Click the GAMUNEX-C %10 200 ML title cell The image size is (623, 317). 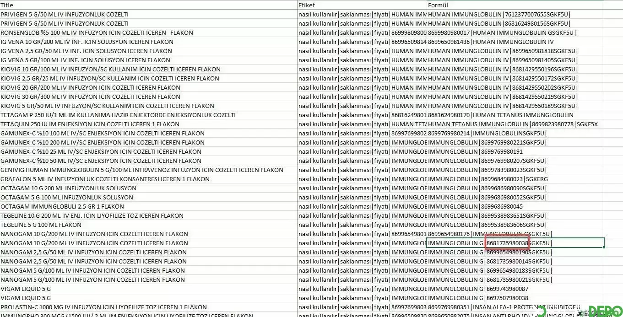pos(148,142)
